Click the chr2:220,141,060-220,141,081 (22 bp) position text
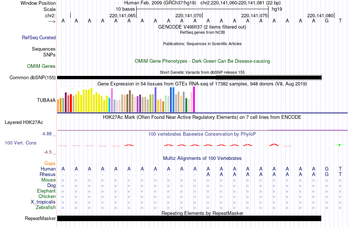The width and height of the screenshot is (348, 227). (x=240, y=3)
